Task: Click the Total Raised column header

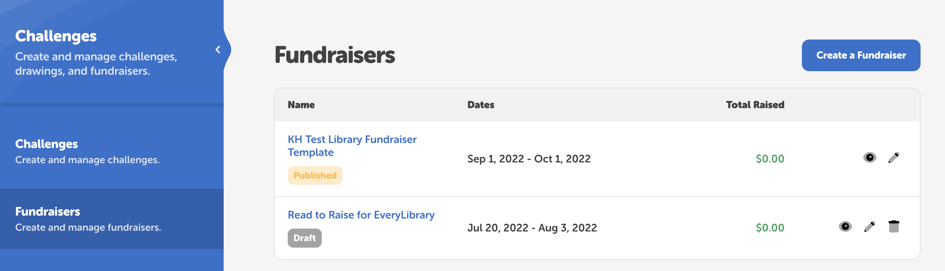Action: 755,105
